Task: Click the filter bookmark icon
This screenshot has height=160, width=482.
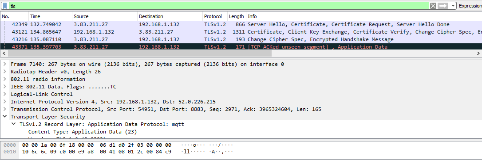Action: coord(5,6)
